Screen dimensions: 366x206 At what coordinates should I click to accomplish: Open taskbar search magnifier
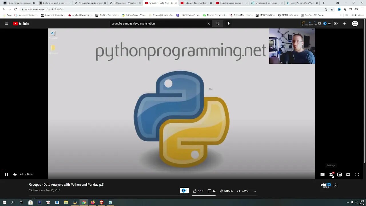tap(13, 202)
